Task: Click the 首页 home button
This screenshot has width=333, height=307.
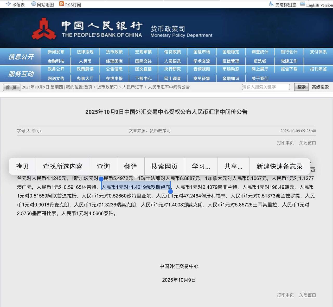Action: tap(11, 87)
